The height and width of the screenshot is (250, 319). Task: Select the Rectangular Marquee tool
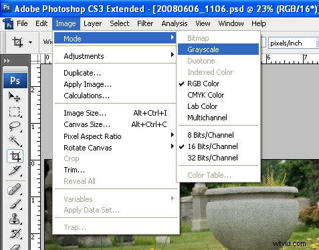click(x=15, y=112)
